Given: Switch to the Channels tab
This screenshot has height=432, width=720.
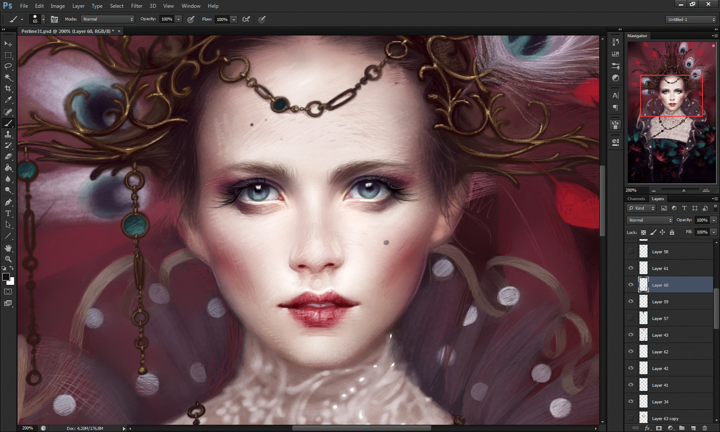Looking at the screenshot, I should tap(636, 199).
